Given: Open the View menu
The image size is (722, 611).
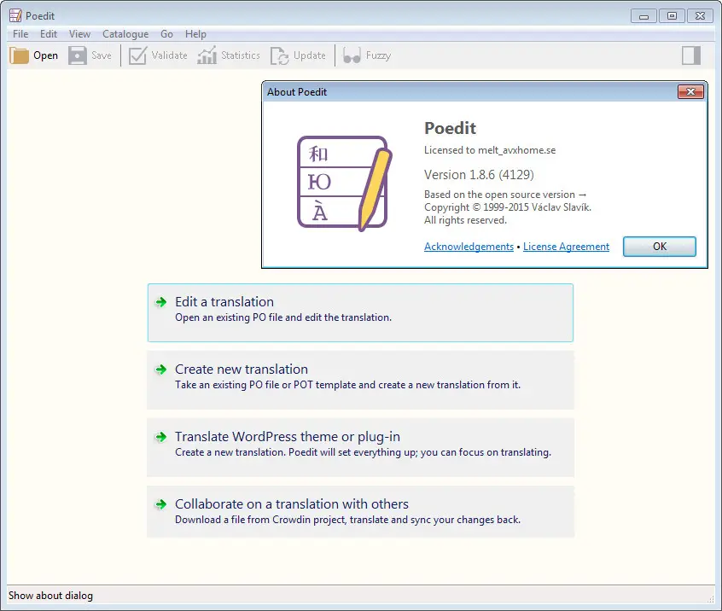Looking at the screenshot, I should coord(79,34).
